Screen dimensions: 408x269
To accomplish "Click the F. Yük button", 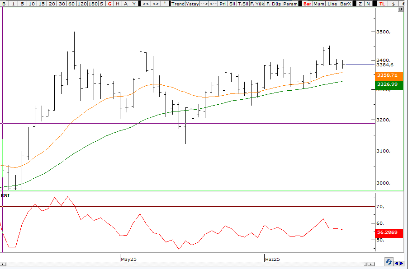I will pos(257,4).
